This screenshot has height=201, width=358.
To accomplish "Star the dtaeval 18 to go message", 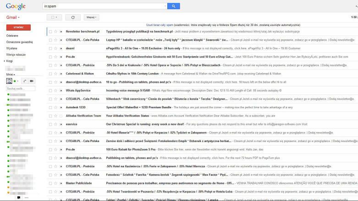I will [55, 82].
